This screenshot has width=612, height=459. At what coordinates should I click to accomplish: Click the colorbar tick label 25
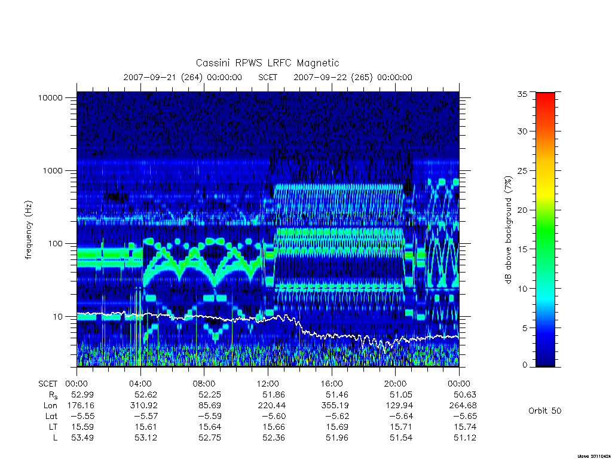pos(522,171)
